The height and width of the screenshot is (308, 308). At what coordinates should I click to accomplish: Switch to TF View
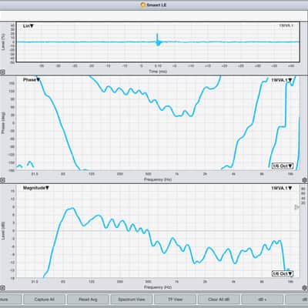point(176,300)
